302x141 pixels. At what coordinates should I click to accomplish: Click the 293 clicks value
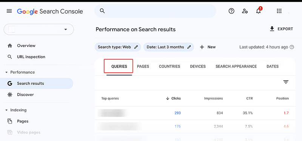(x=177, y=113)
